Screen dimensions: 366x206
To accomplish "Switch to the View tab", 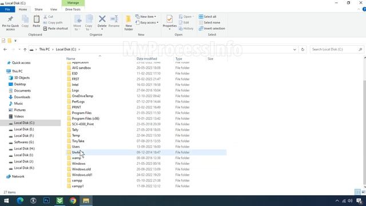I will (53, 9).
